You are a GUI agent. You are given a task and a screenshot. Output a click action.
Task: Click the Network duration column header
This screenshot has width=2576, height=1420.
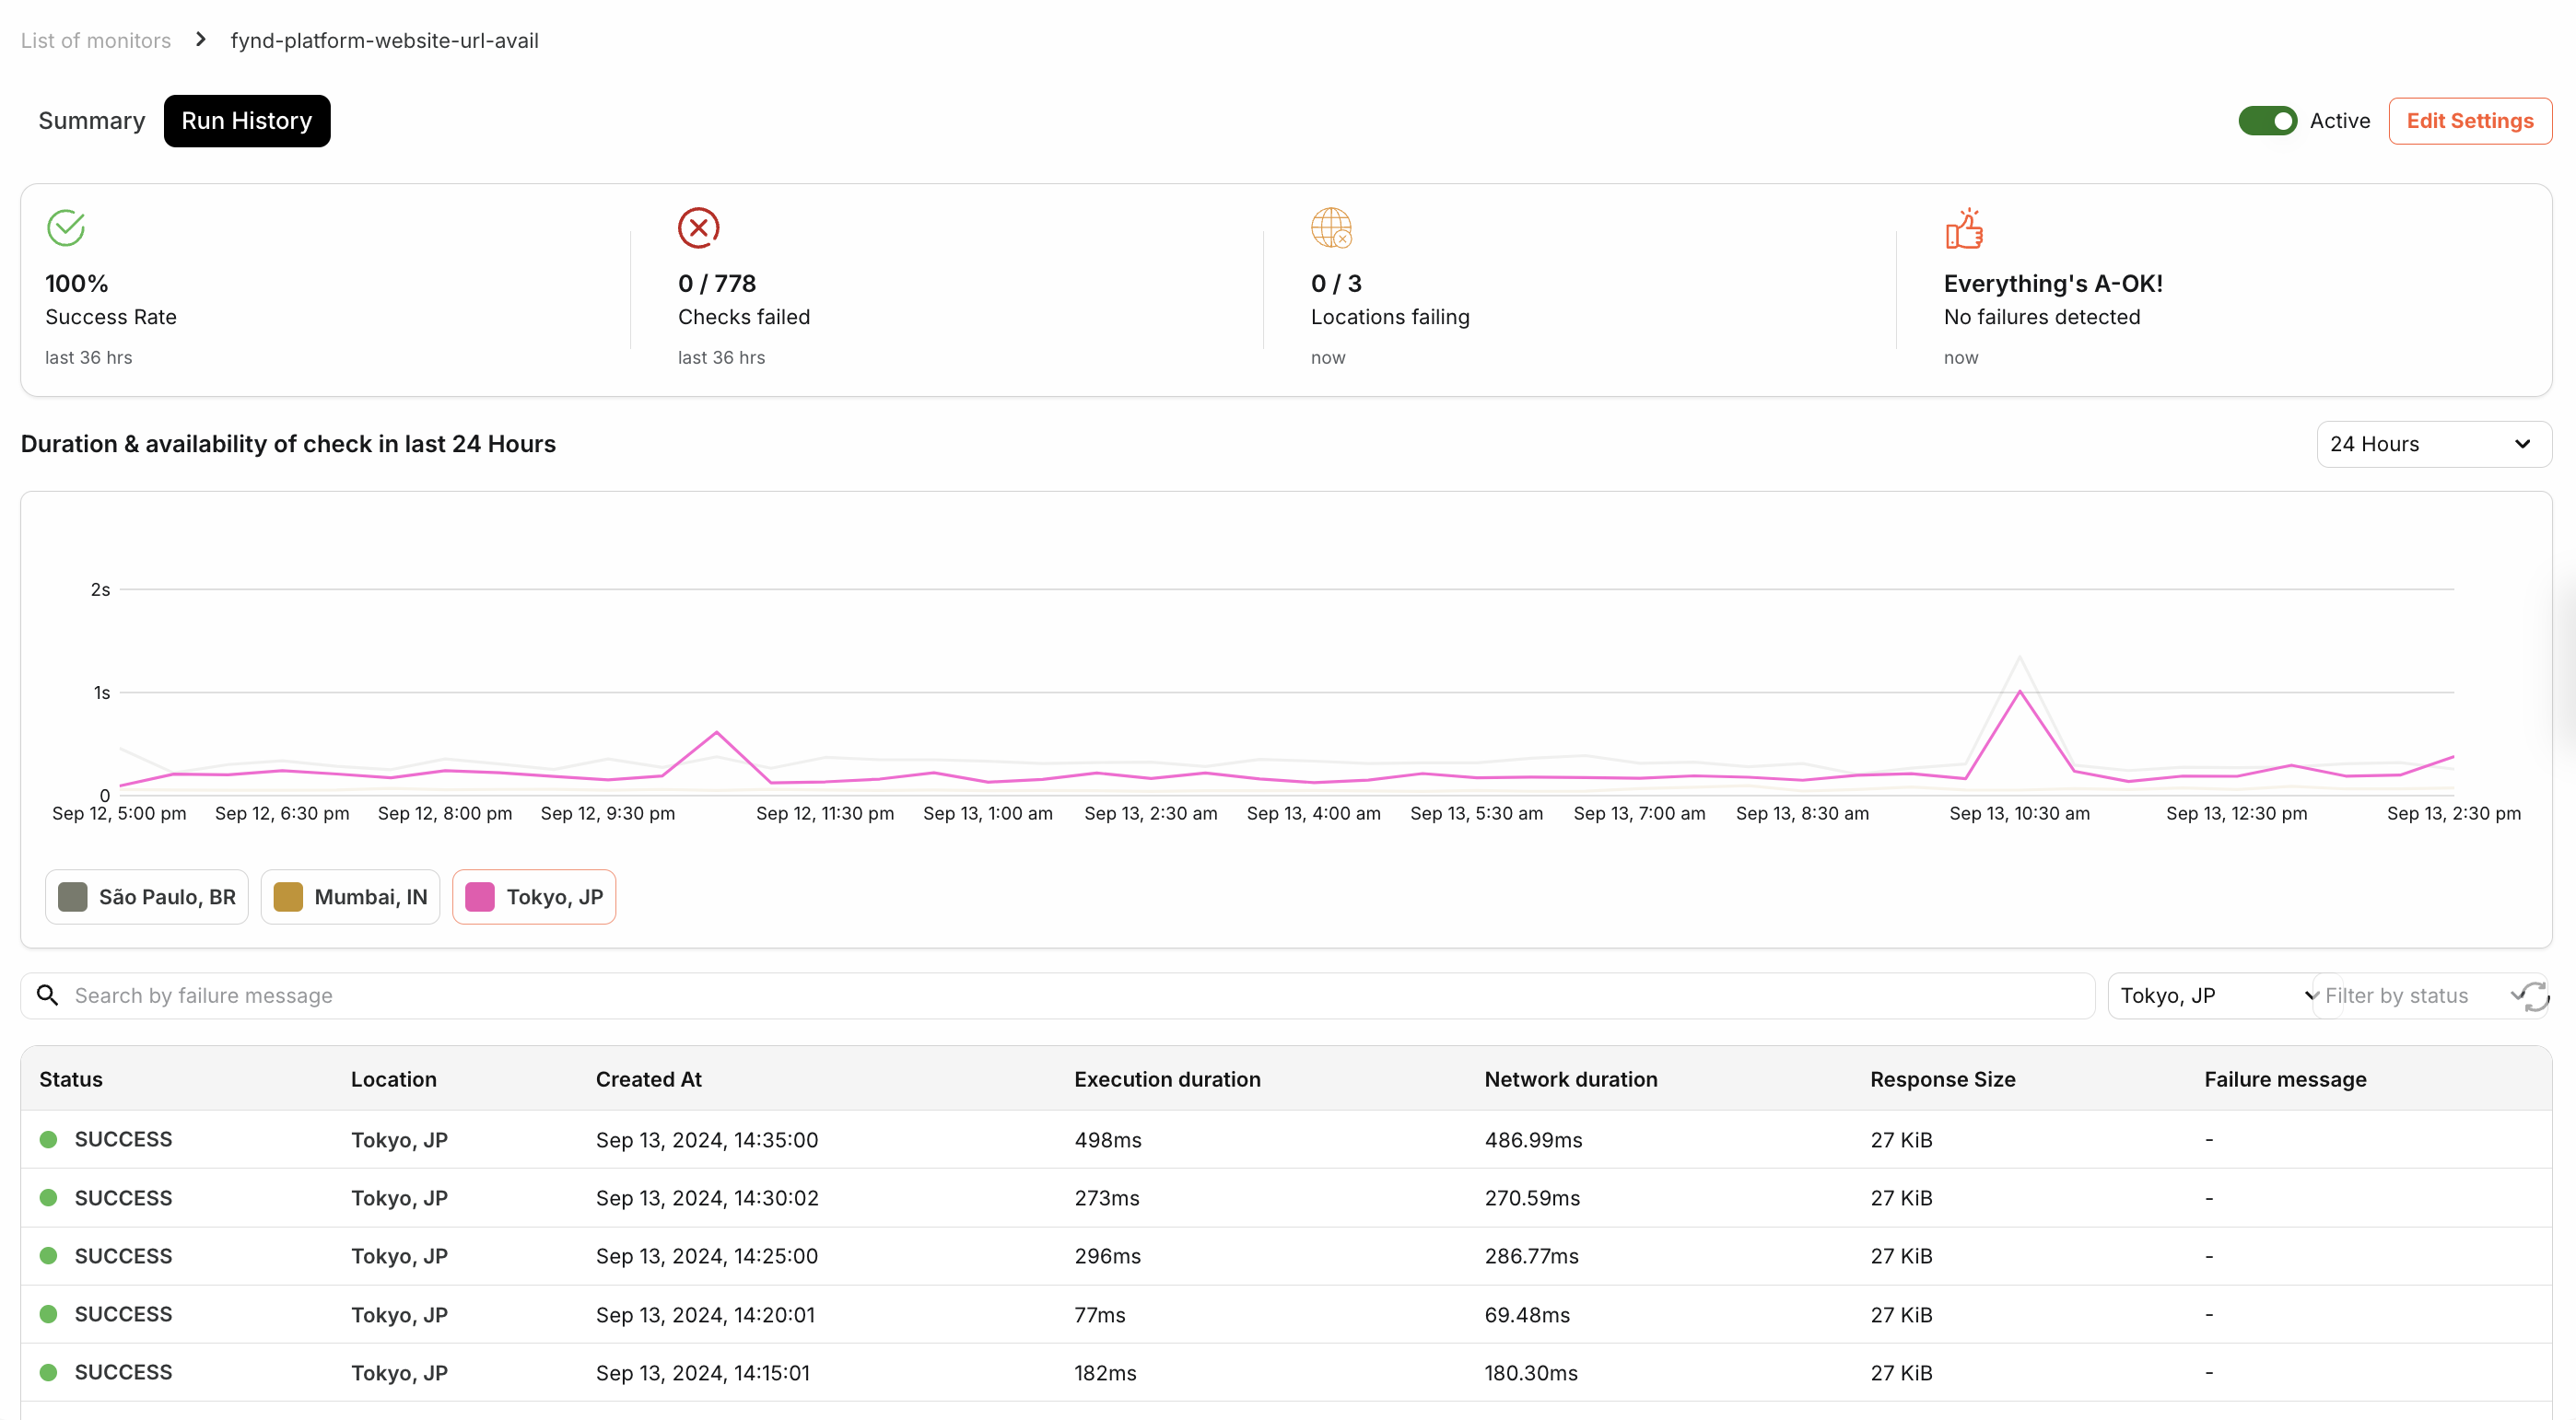point(1571,1079)
